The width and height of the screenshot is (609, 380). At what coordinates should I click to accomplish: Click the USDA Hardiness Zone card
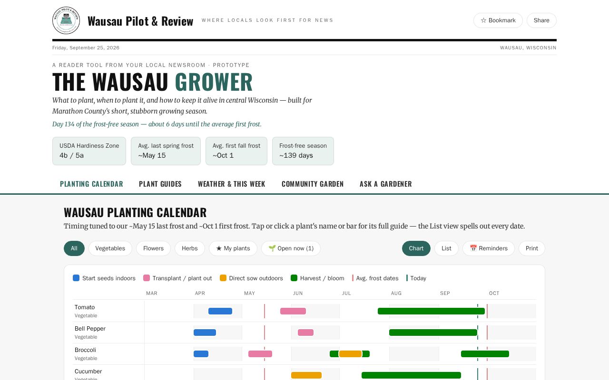tap(89, 151)
